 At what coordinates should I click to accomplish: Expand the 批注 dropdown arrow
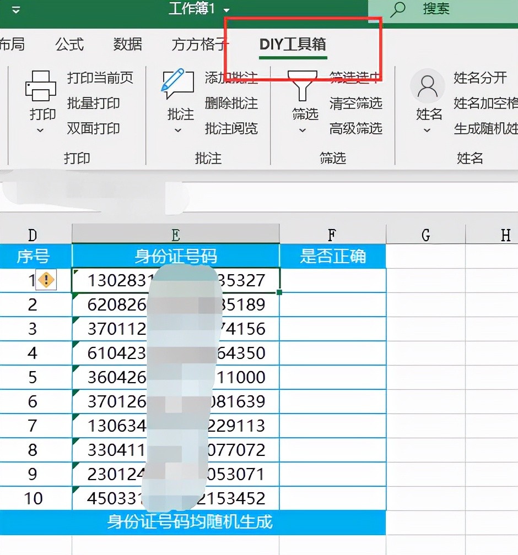(177, 130)
